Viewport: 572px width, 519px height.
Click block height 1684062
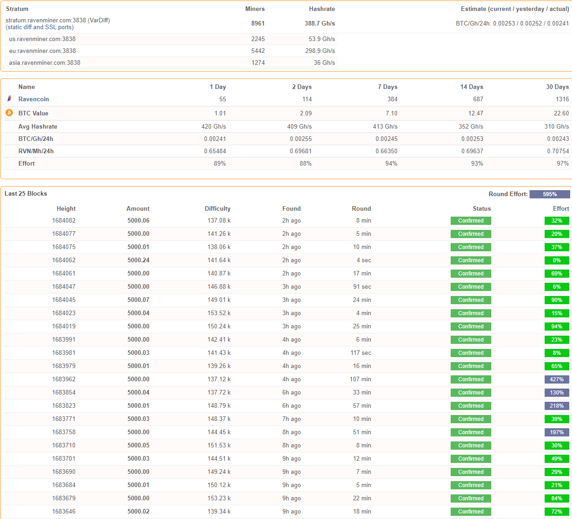click(x=64, y=260)
